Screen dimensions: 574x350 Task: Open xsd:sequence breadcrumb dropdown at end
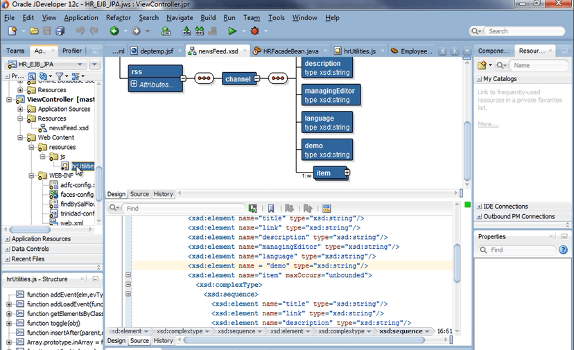pos(427,331)
